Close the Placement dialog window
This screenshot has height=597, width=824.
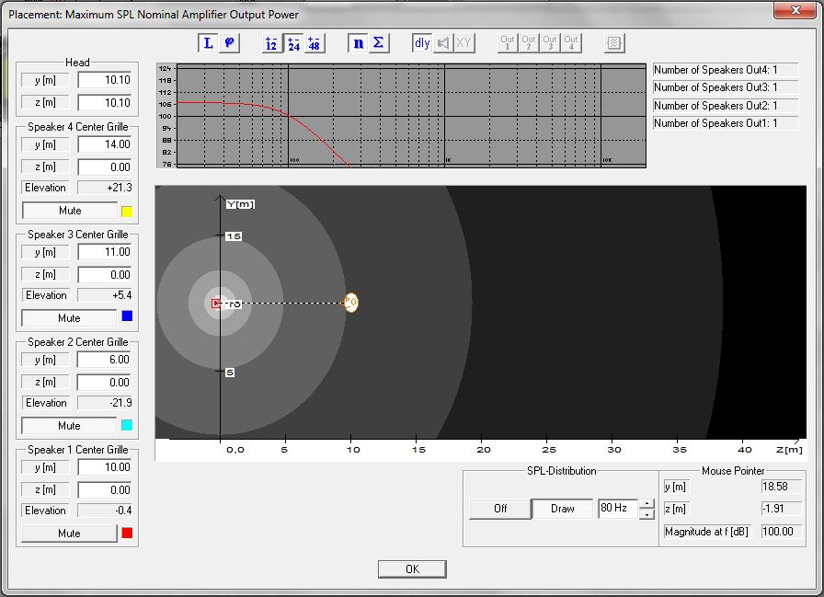click(x=795, y=10)
